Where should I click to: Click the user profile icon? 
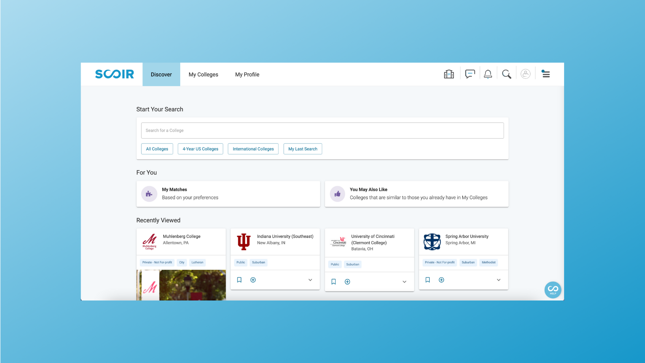526,74
